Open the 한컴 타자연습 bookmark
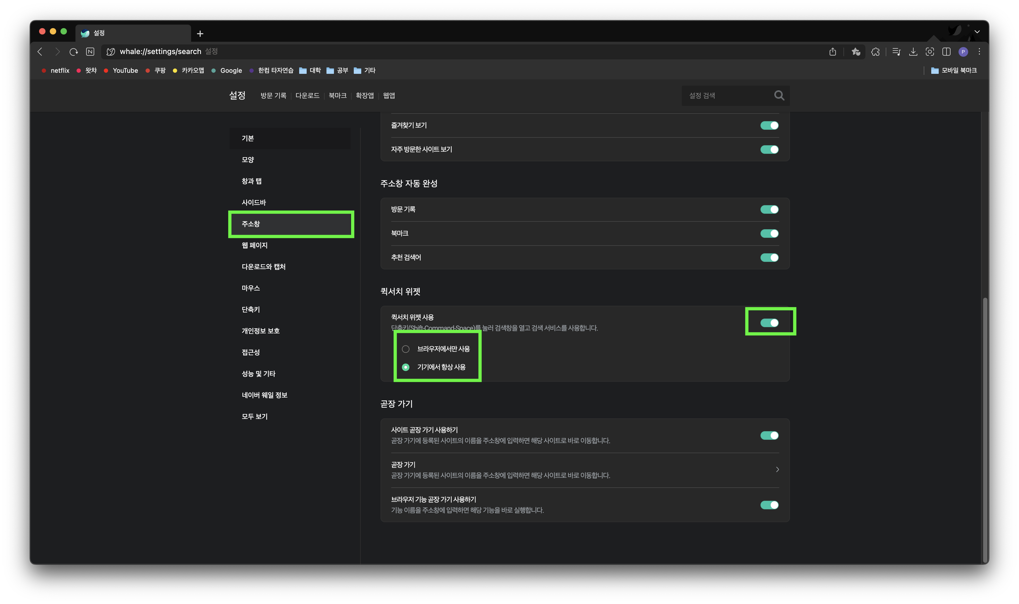 (271, 70)
